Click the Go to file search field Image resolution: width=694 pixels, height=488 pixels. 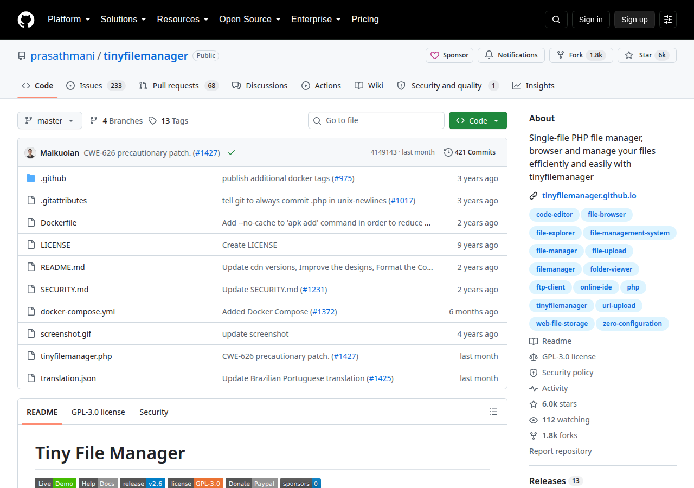tap(376, 120)
